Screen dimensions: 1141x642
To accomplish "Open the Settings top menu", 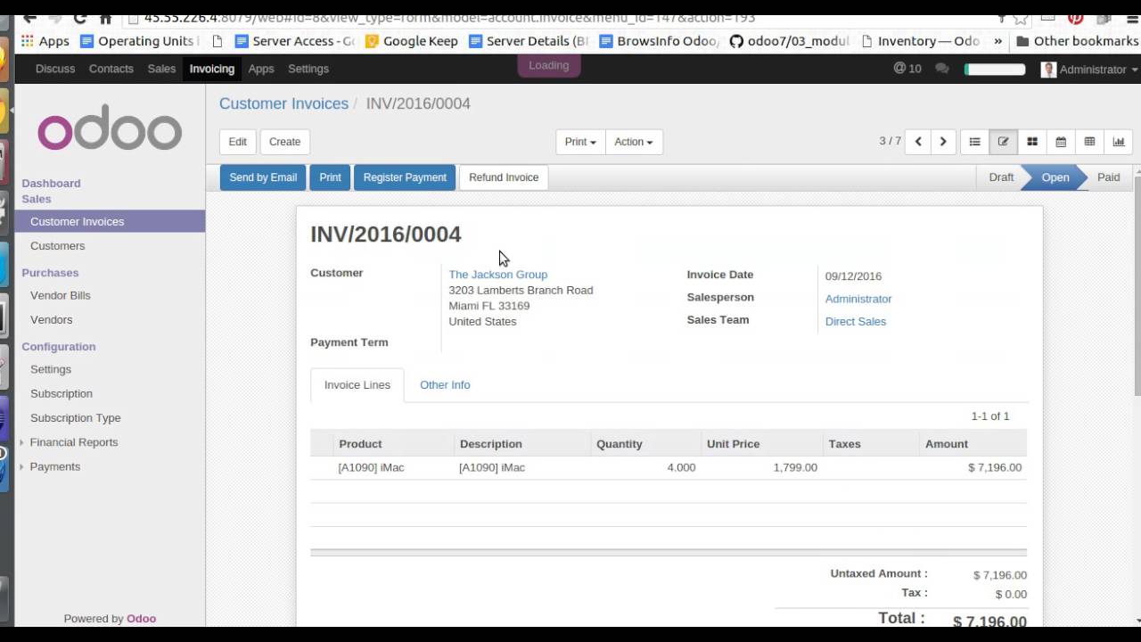I will [308, 69].
